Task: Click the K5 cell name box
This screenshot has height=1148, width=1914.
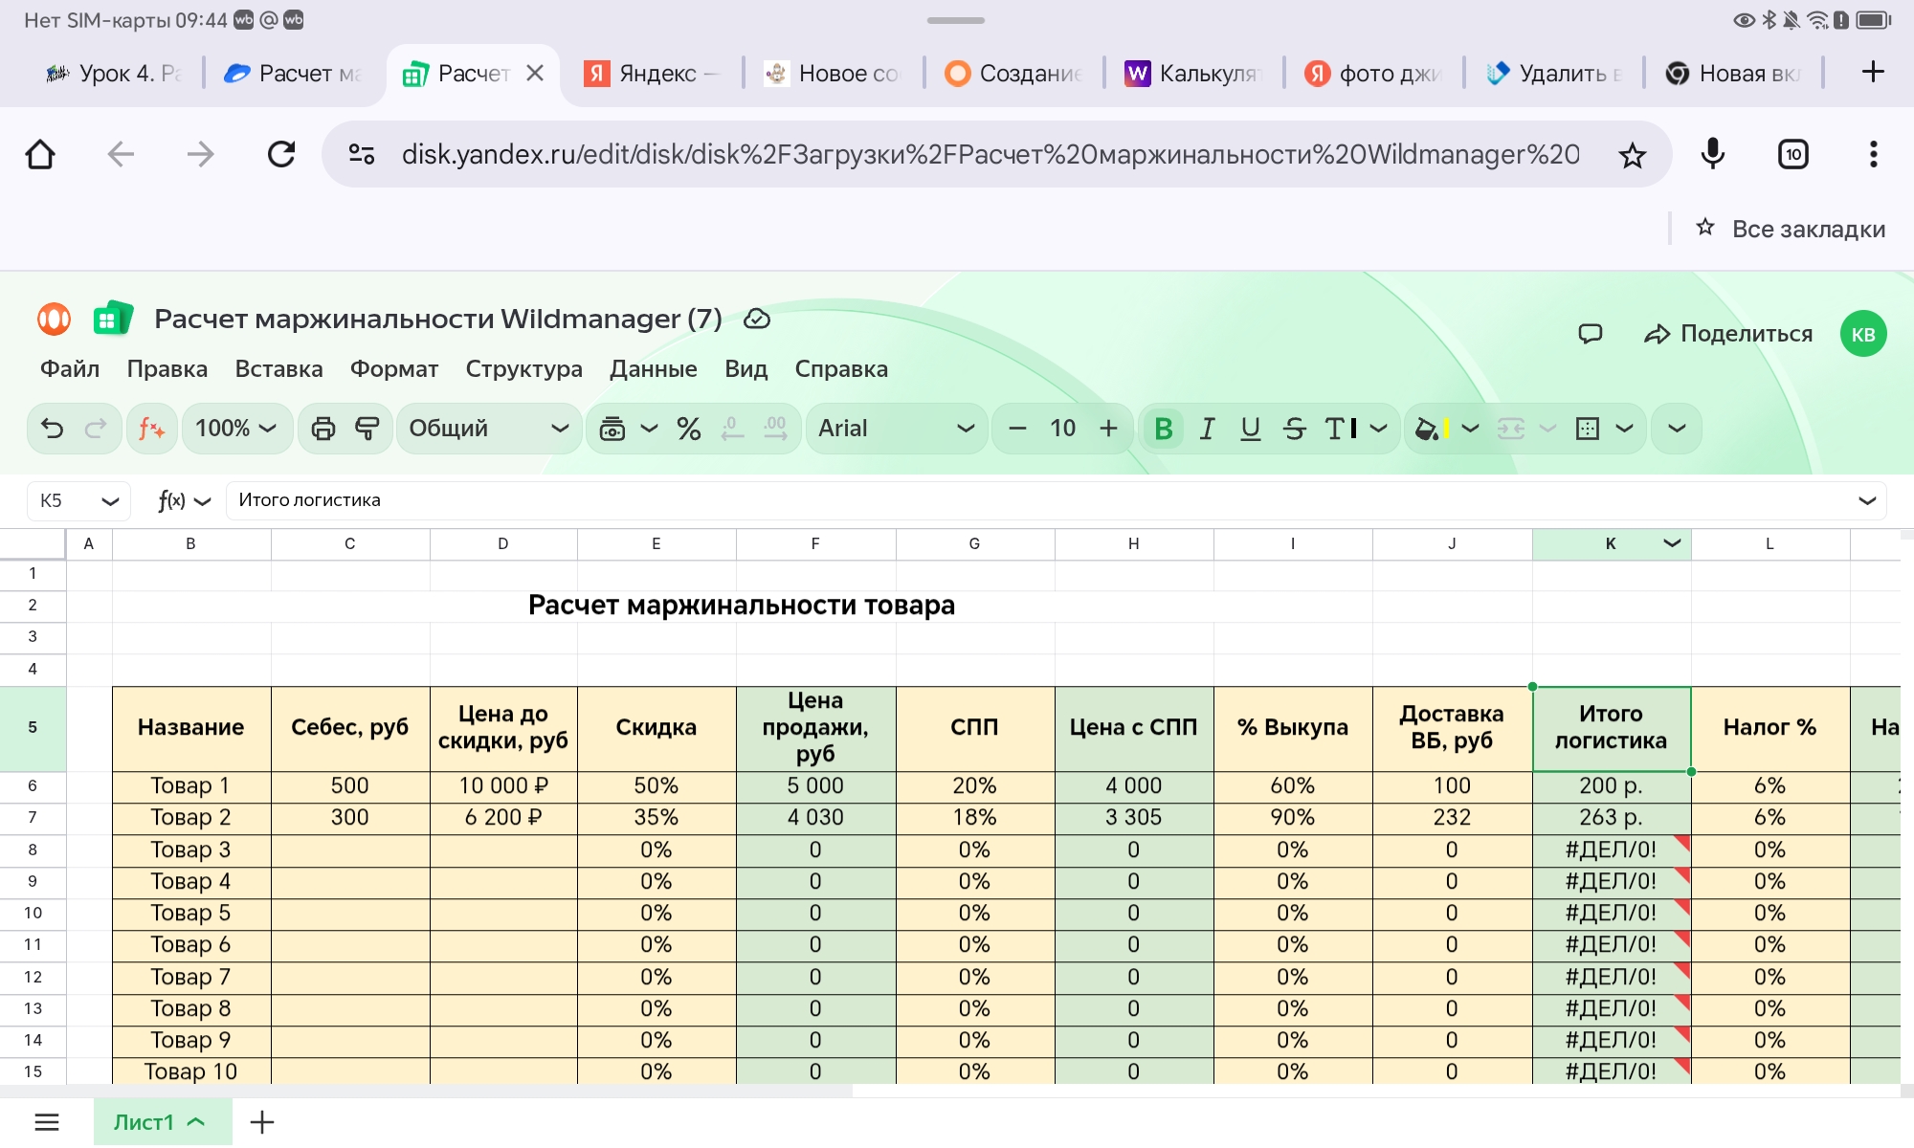Action: click(x=78, y=500)
